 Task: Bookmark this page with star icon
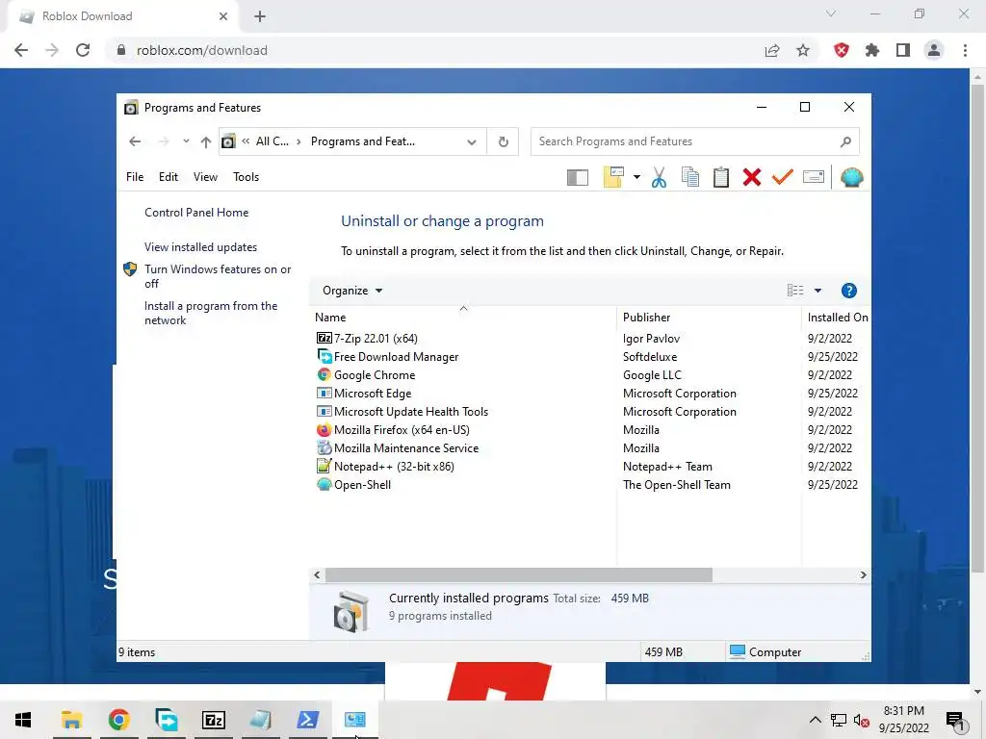click(803, 50)
